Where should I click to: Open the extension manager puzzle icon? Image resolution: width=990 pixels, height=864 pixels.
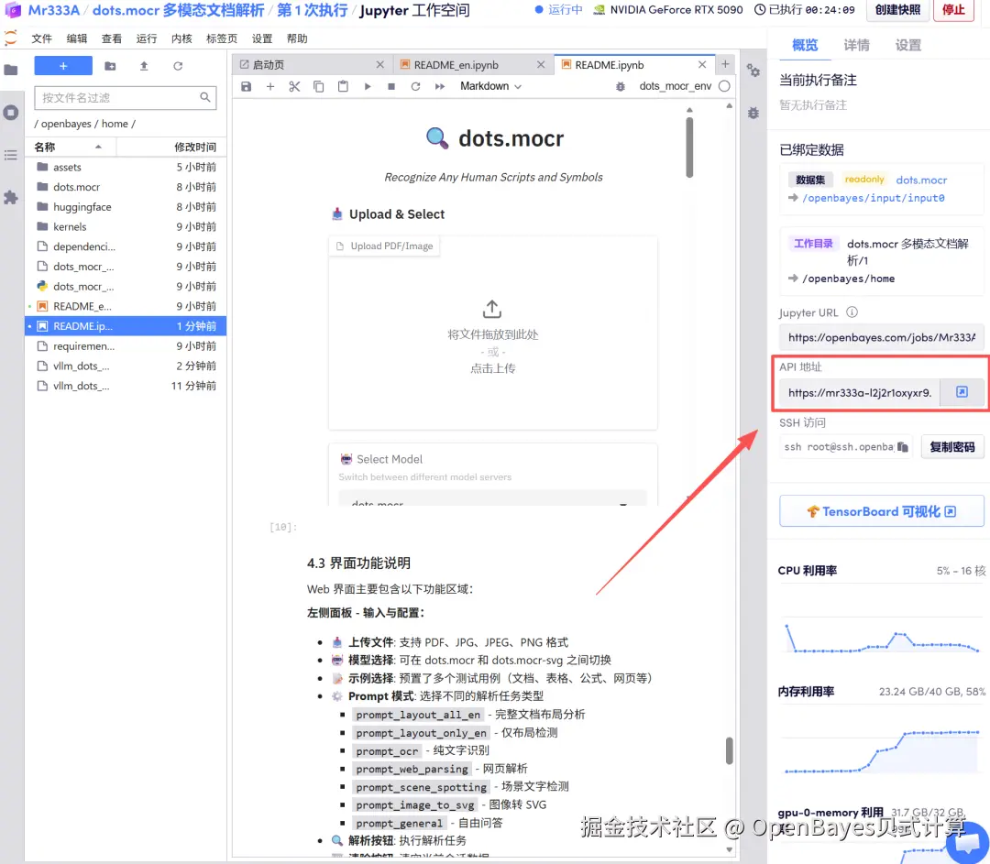click(x=11, y=198)
